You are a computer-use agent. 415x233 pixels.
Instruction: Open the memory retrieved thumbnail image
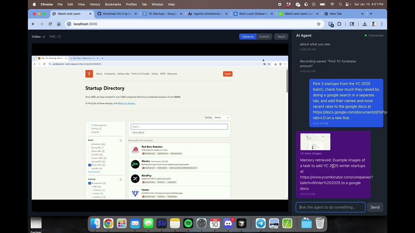pos(315,142)
